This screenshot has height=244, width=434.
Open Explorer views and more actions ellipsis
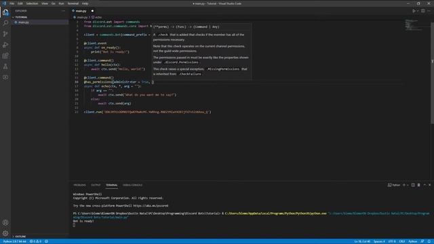tap(63, 11)
